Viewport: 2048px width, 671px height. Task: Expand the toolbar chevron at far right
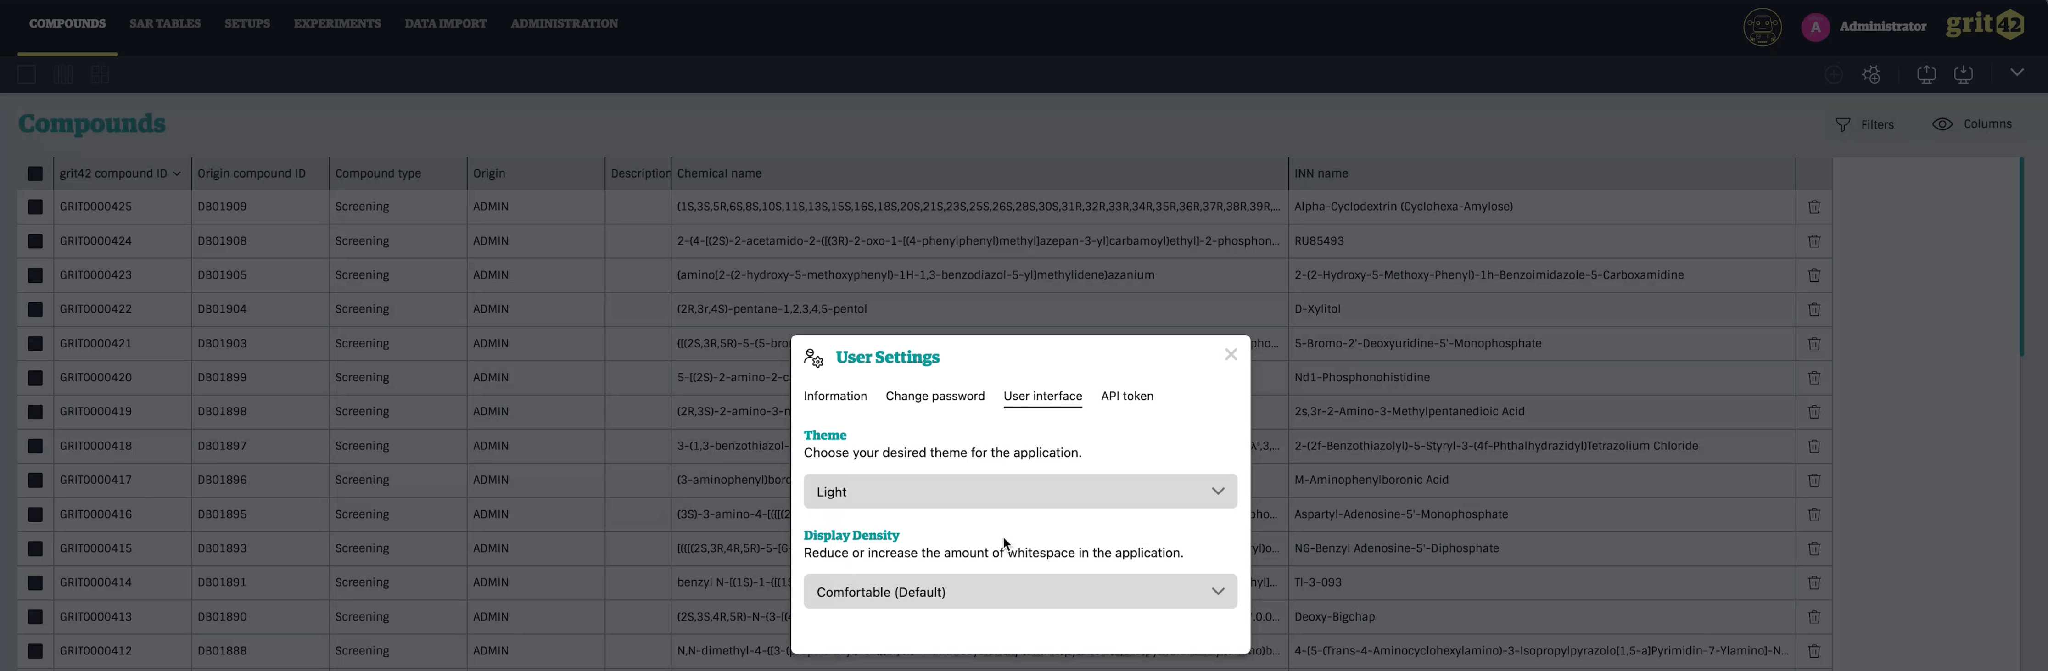click(2016, 73)
